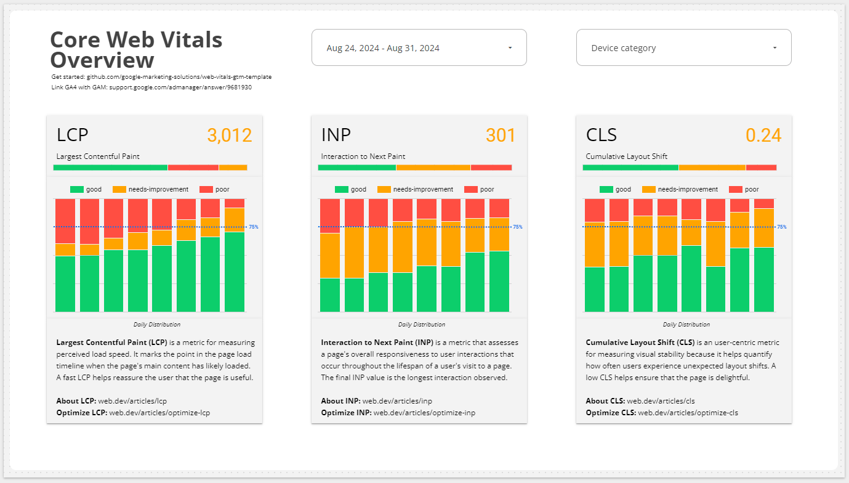Toggle the 'good' series in the INP chart legend

point(342,189)
